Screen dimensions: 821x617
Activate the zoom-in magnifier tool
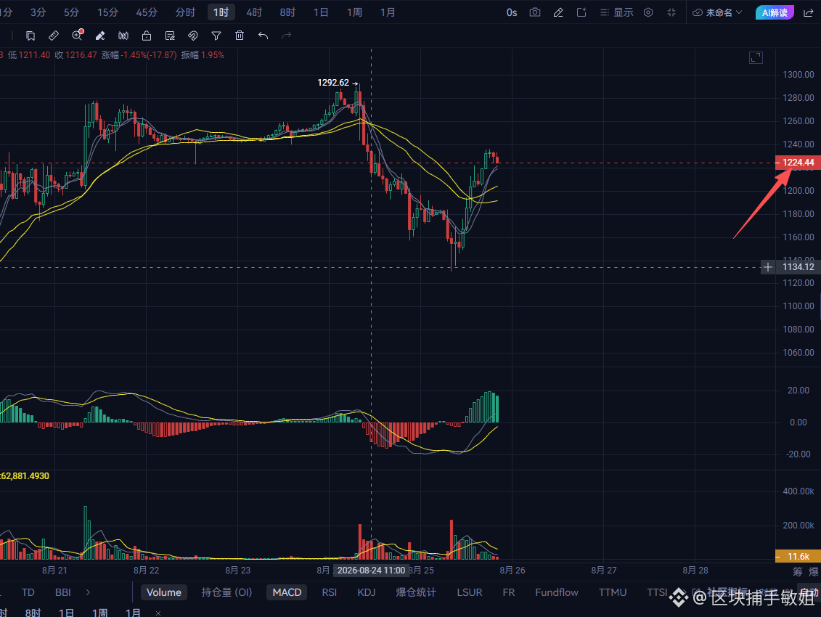[x=77, y=36]
